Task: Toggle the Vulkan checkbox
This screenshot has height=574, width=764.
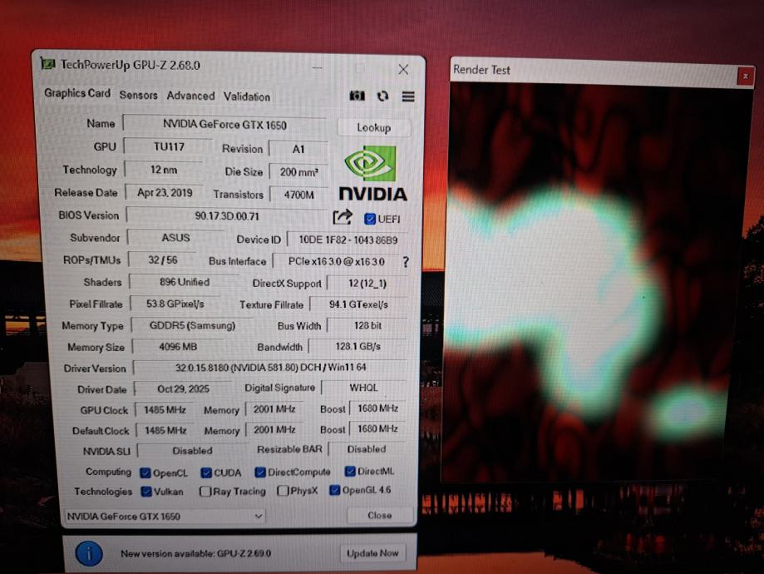Action: pyautogui.click(x=146, y=491)
